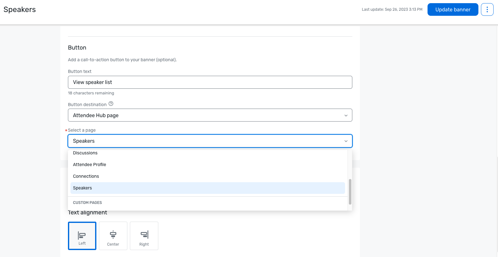This screenshot has height=257, width=498.
Task: Click the Select a page label
Action: coord(82,130)
